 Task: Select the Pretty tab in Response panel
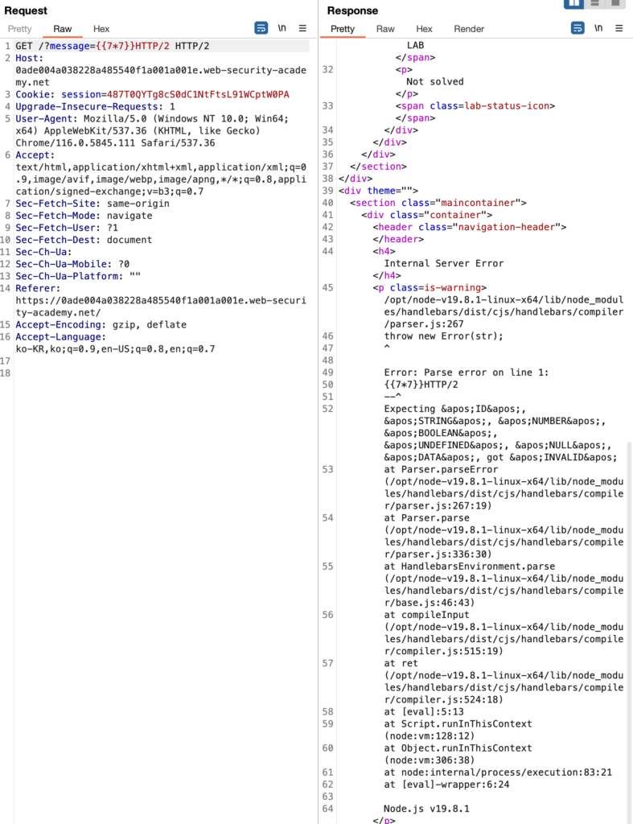pyautogui.click(x=343, y=29)
